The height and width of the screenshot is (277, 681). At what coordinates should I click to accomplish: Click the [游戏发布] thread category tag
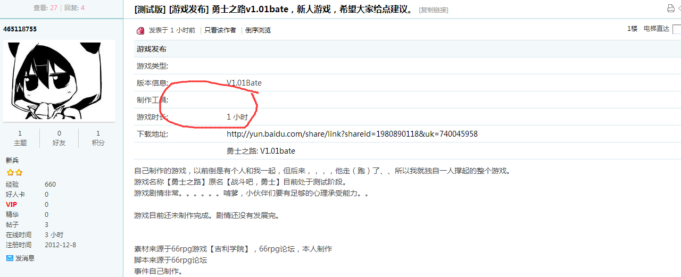[x=188, y=9]
